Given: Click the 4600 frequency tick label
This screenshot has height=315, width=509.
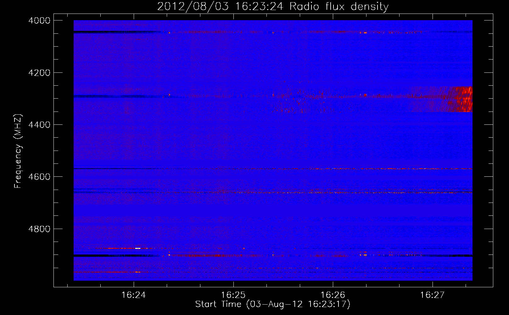Looking at the screenshot, I should coord(39,177).
